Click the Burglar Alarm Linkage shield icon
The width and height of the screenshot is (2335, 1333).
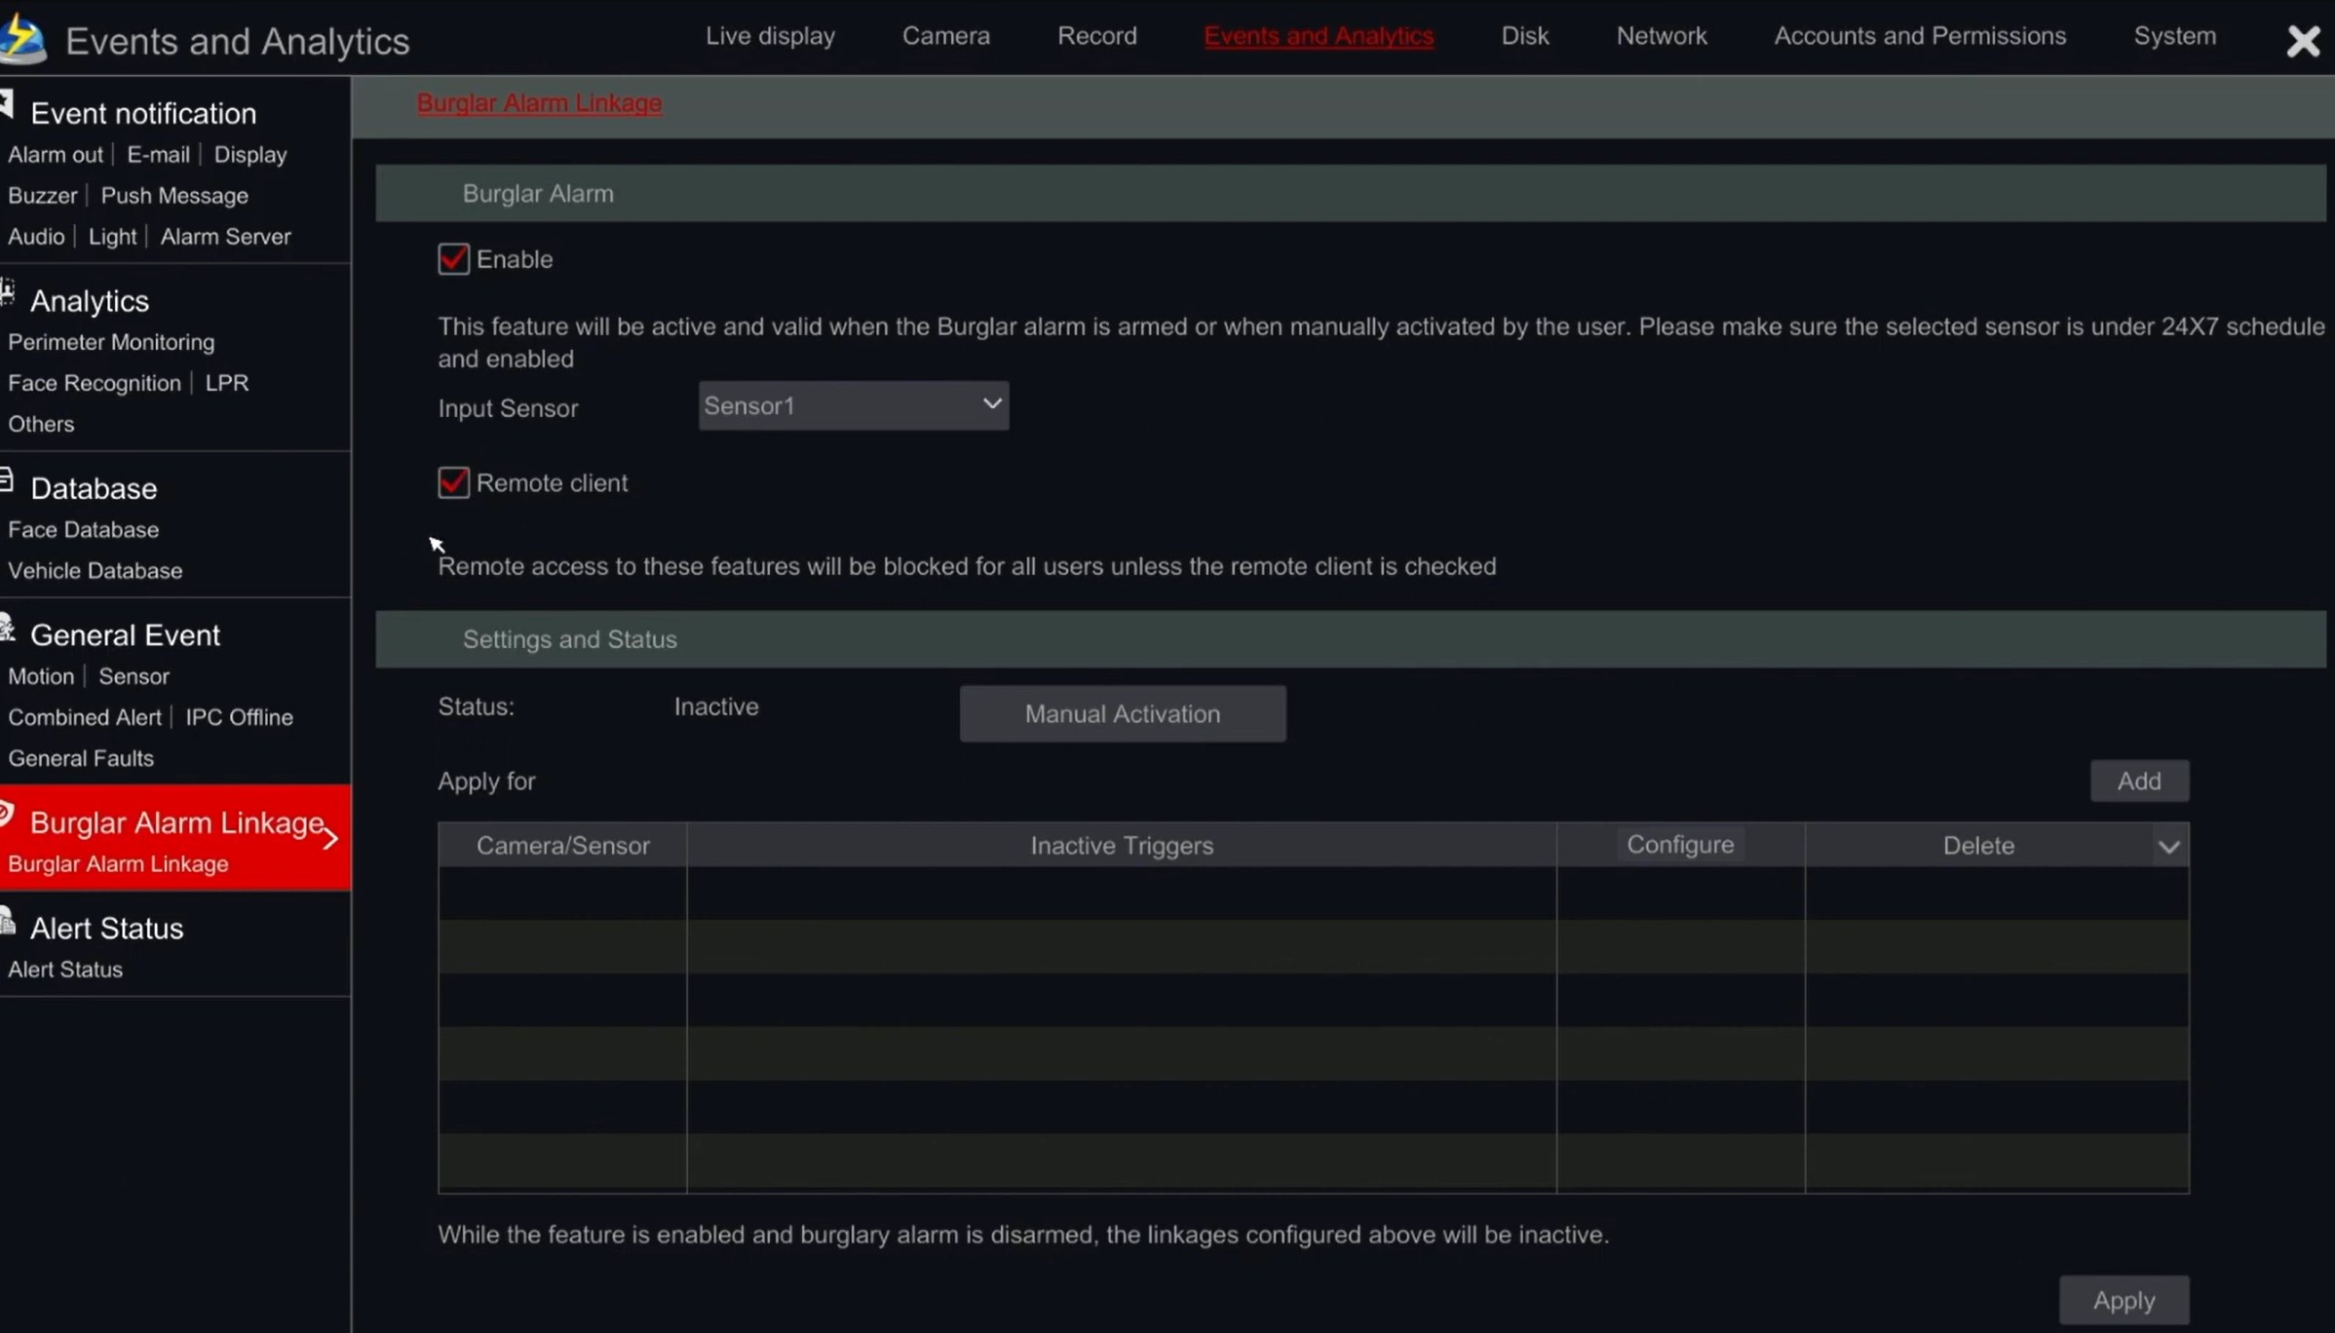[x=7, y=814]
